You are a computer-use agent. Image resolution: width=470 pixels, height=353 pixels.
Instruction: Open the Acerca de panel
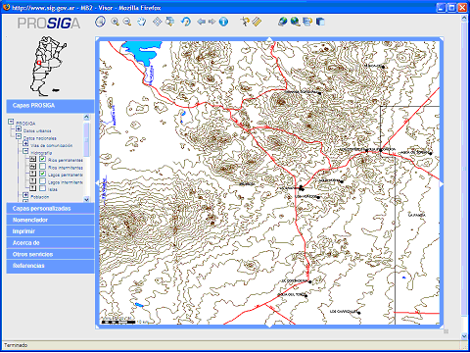pyautogui.click(x=50, y=242)
